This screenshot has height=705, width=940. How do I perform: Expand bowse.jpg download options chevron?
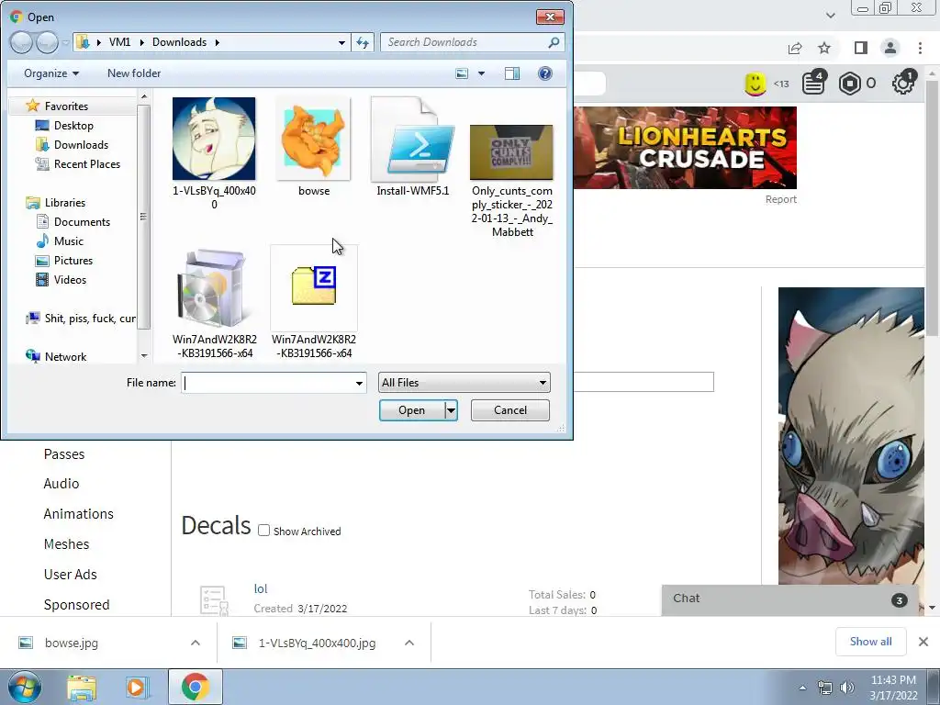pyautogui.click(x=196, y=643)
